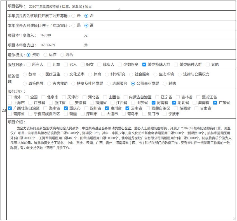The width and height of the screenshot is (237, 221).
Task: Grab the description textarea resize handle
Action: click(234, 218)
